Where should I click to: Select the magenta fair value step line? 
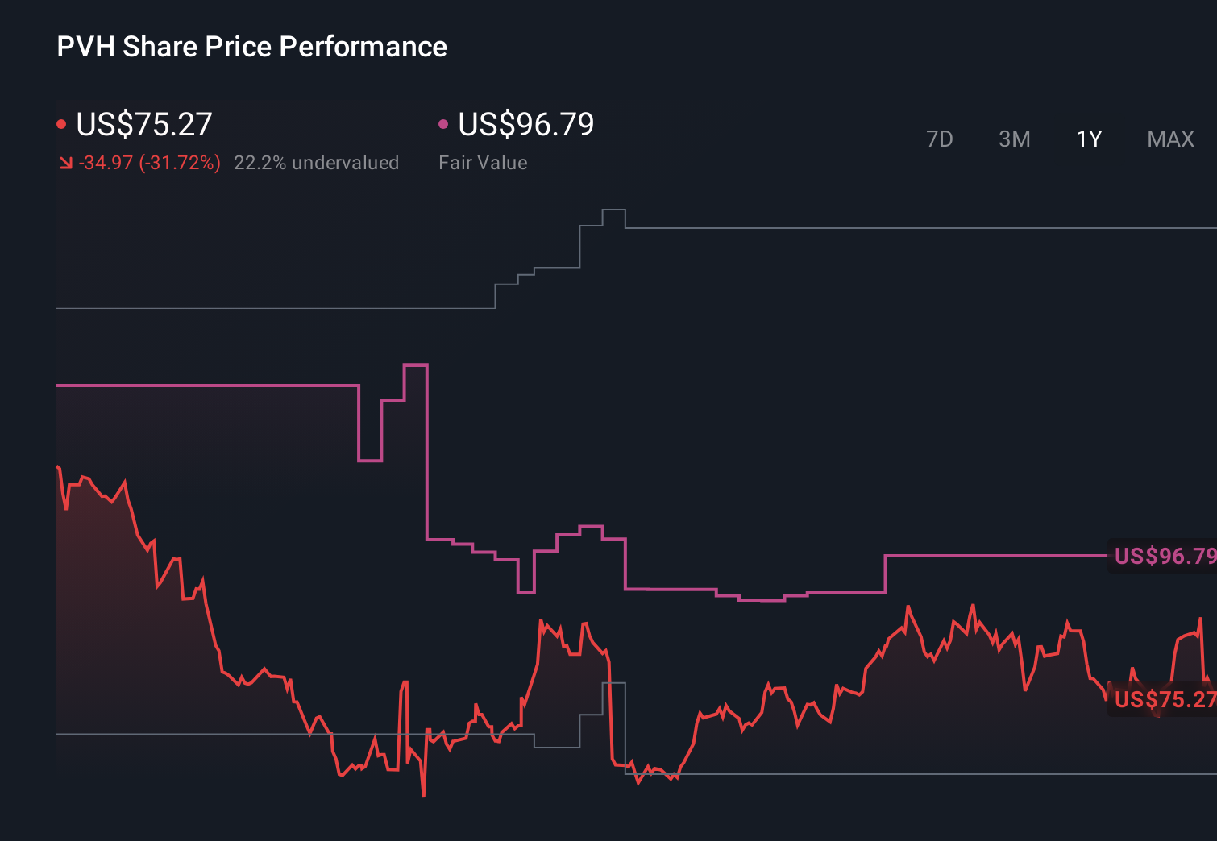pos(201,387)
